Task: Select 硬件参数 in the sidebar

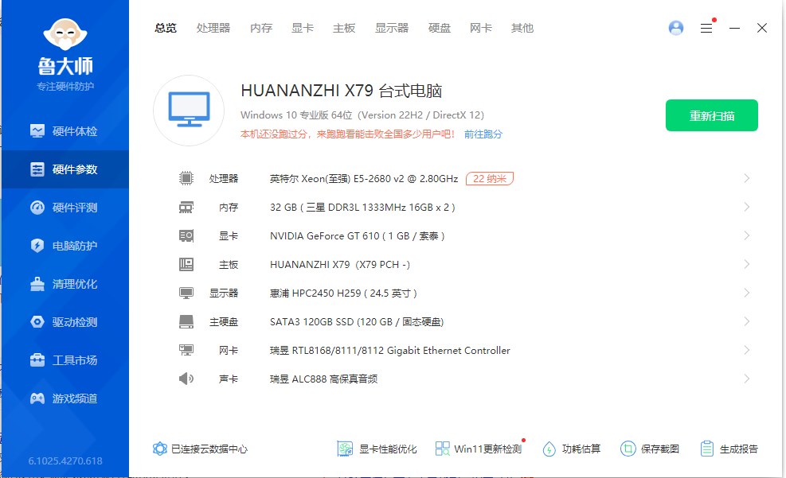Action: (65, 169)
